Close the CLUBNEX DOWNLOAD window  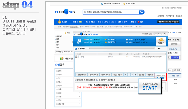pyautogui.click(x=164, y=34)
